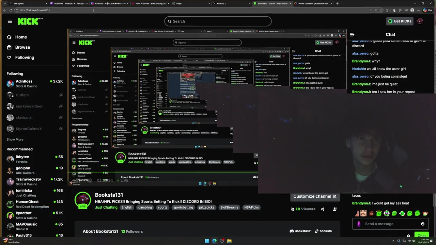This screenshot has height=245, width=436.
Task: Switch to Home / X tab
Action: [232, 3]
